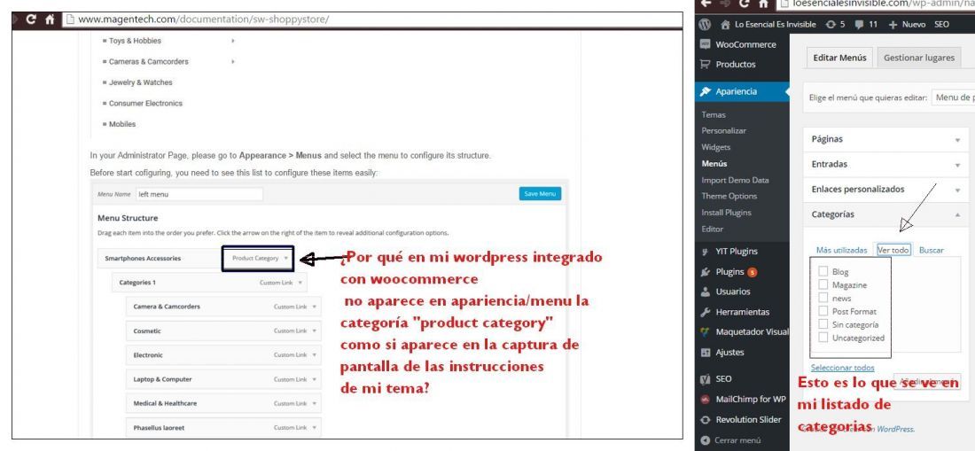
Task: Switch to Más utilizadas tab
Action: (x=841, y=250)
